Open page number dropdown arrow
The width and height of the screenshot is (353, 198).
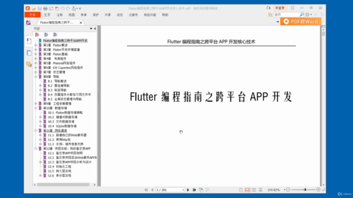click(x=183, y=190)
